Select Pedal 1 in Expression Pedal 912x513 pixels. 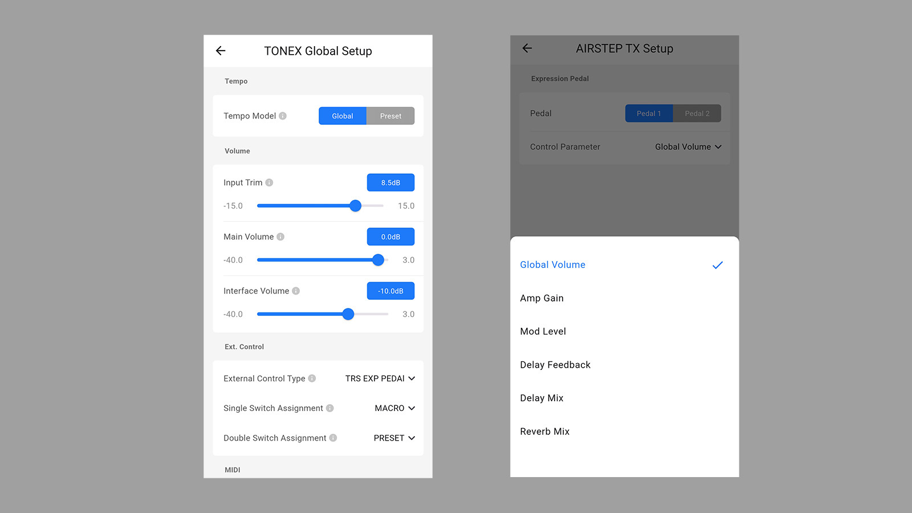click(x=649, y=113)
